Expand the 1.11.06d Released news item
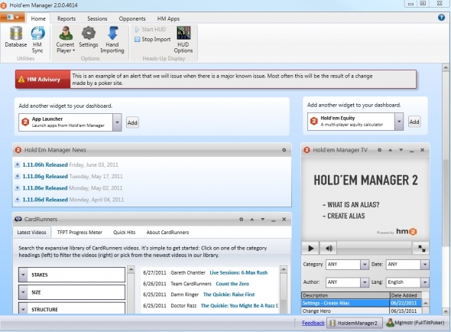 (x=18, y=199)
